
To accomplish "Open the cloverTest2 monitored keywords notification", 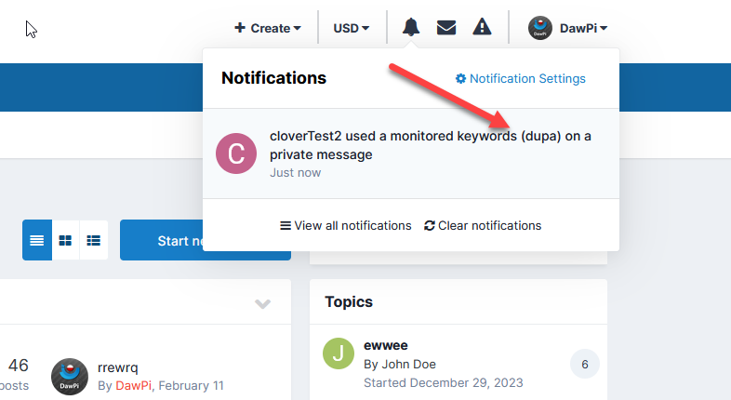I will pyautogui.click(x=430, y=145).
